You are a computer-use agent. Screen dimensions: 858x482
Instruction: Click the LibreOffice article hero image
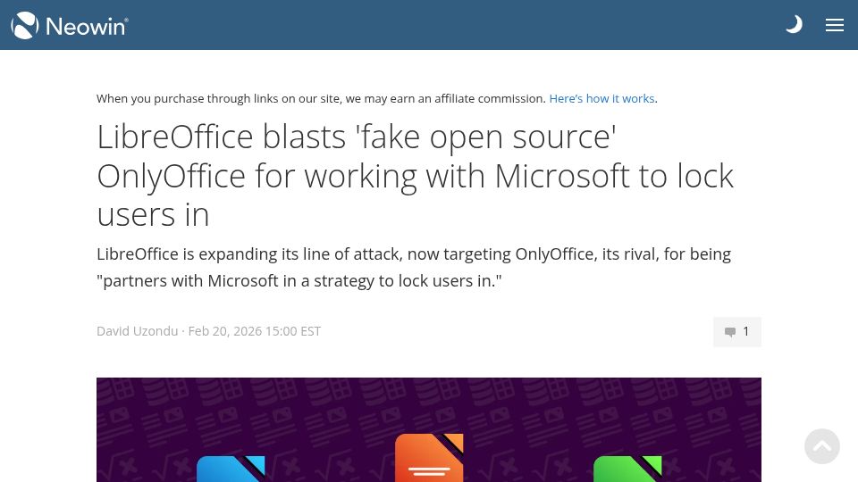coord(428,429)
